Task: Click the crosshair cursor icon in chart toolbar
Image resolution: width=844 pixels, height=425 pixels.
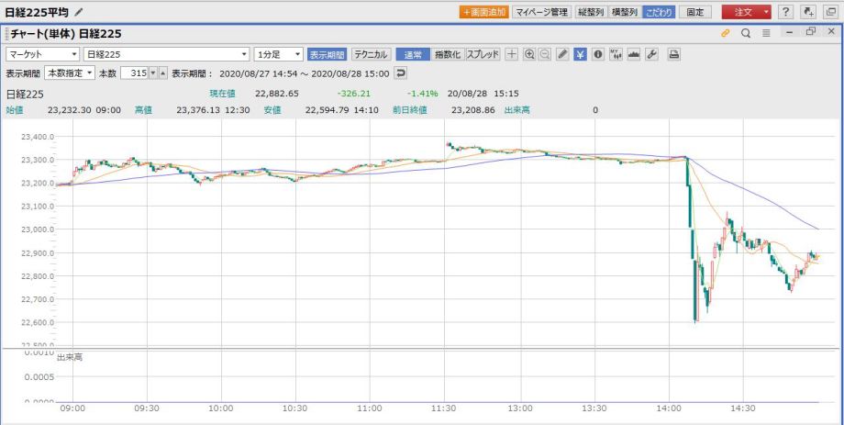Action: click(513, 54)
